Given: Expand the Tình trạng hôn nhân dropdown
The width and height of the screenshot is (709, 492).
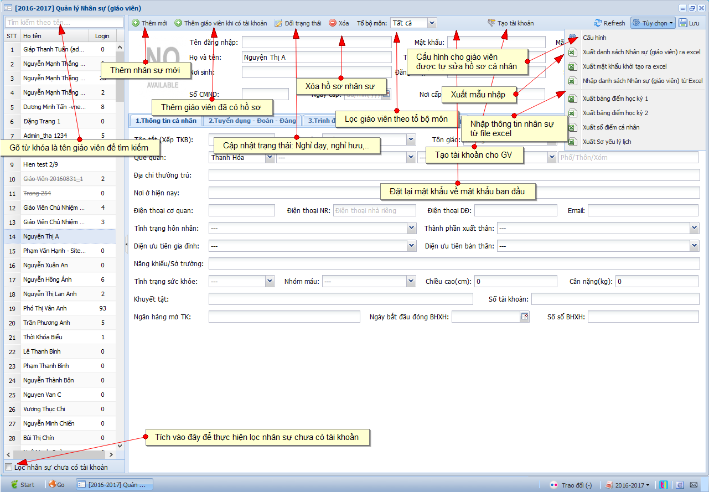Looking at the screenshot, I should (411, 227).
